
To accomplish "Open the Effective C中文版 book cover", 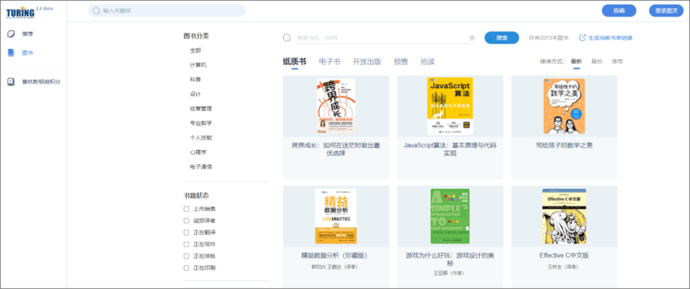I will pyautogui.click(x=564, y=216).
